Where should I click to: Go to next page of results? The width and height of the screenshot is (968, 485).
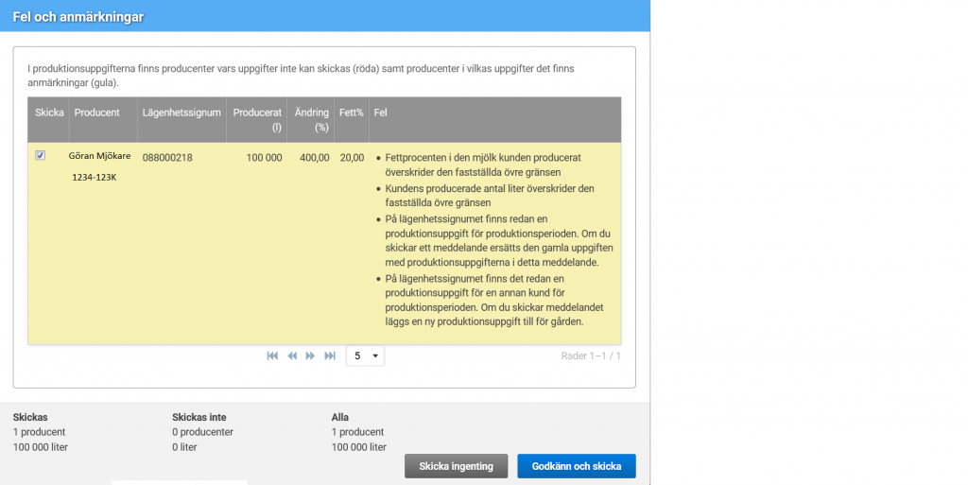coord(310,356)
